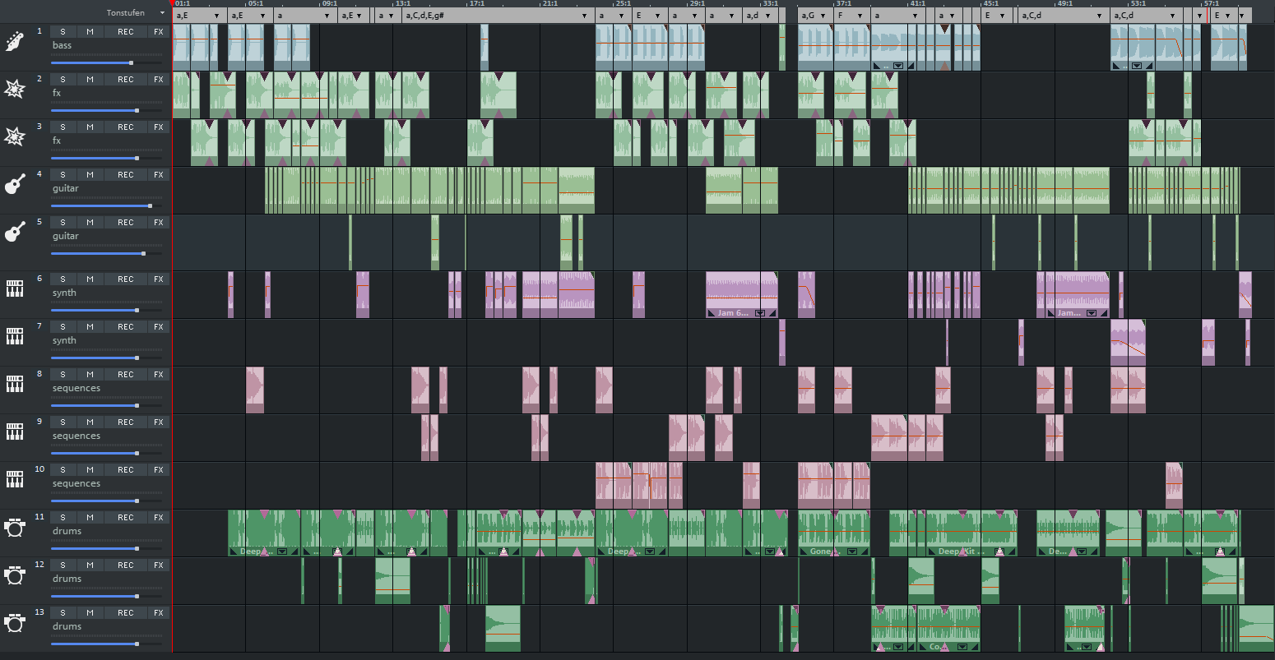The image size is (1275, 660).
Task: Open the Jam 6 clip dropdown on synth track 6
Action: coord(761,313)
